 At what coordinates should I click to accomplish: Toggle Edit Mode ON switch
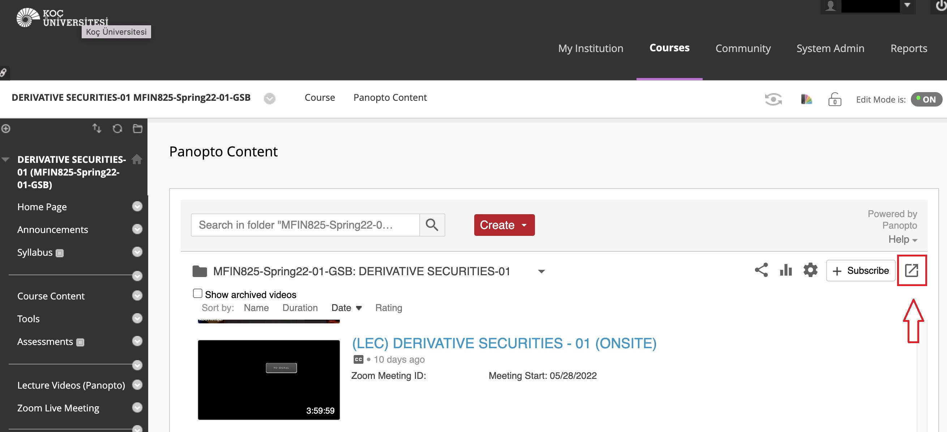(x=926, y=100)
